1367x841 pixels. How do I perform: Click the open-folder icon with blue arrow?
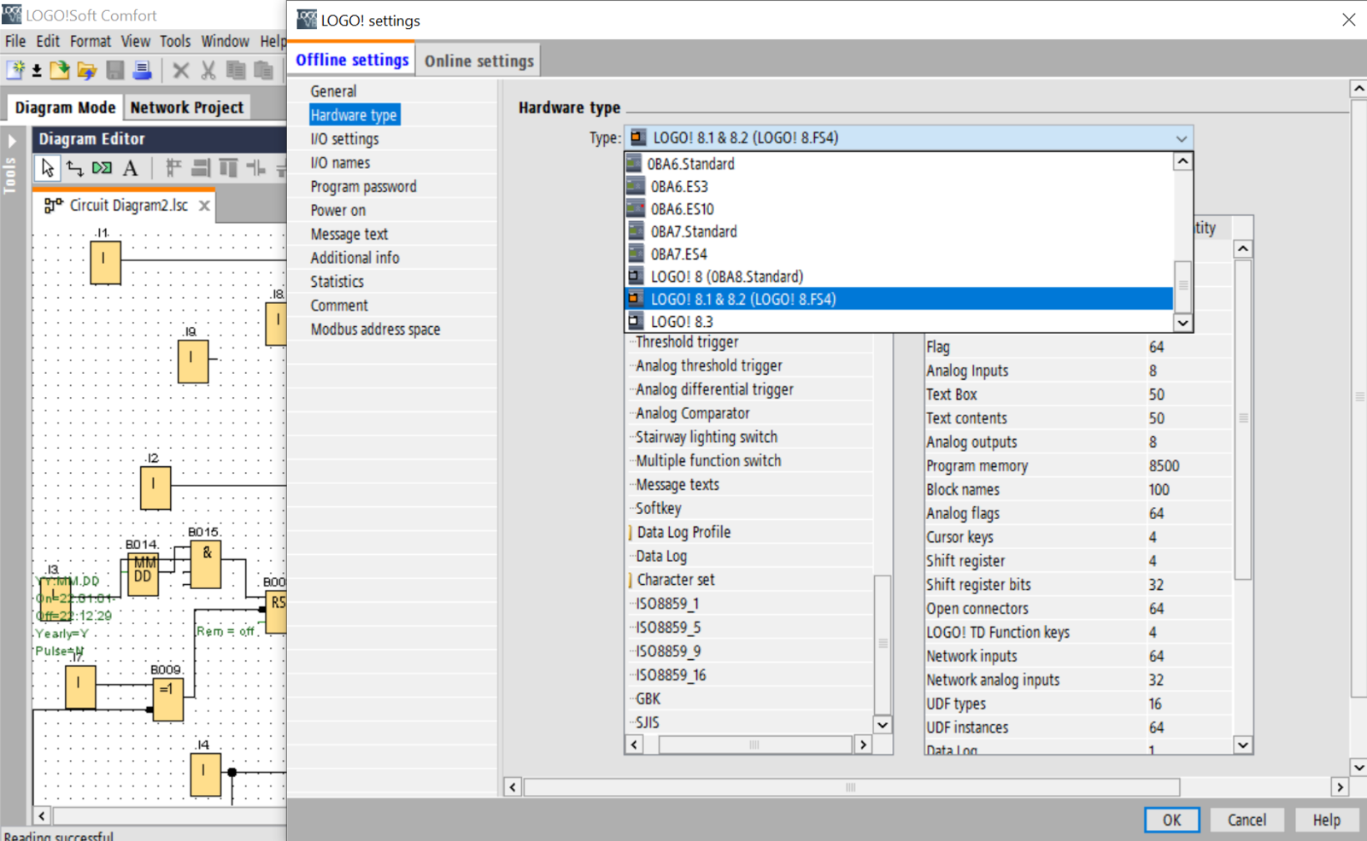(86, 70)
